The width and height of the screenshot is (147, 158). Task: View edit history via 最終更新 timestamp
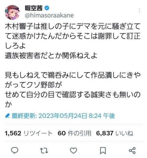coord(63,116)
